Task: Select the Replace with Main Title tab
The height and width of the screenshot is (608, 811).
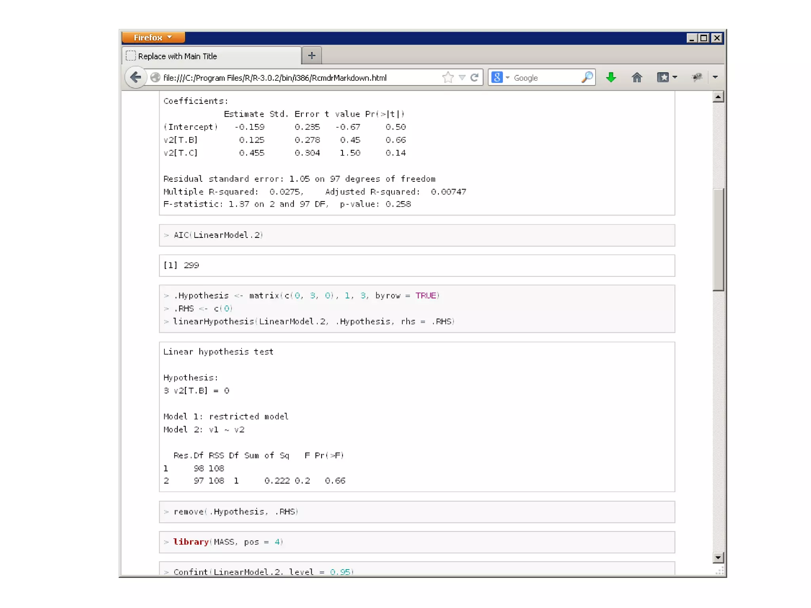Action: point(211,56)
